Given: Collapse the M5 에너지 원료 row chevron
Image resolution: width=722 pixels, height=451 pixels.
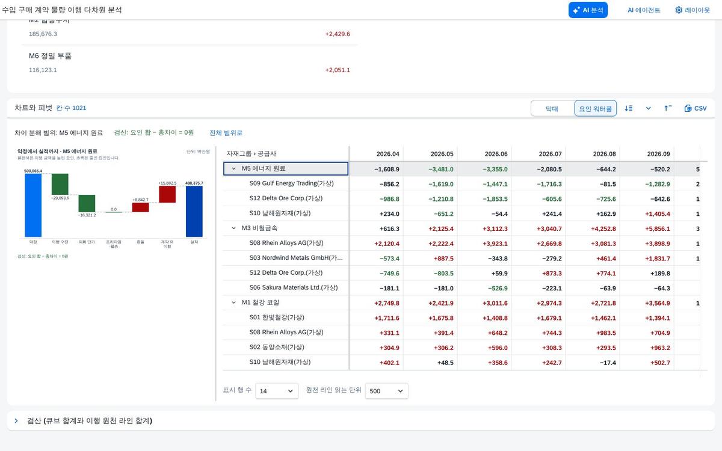Looking at the screenshot, I should 234,169.
